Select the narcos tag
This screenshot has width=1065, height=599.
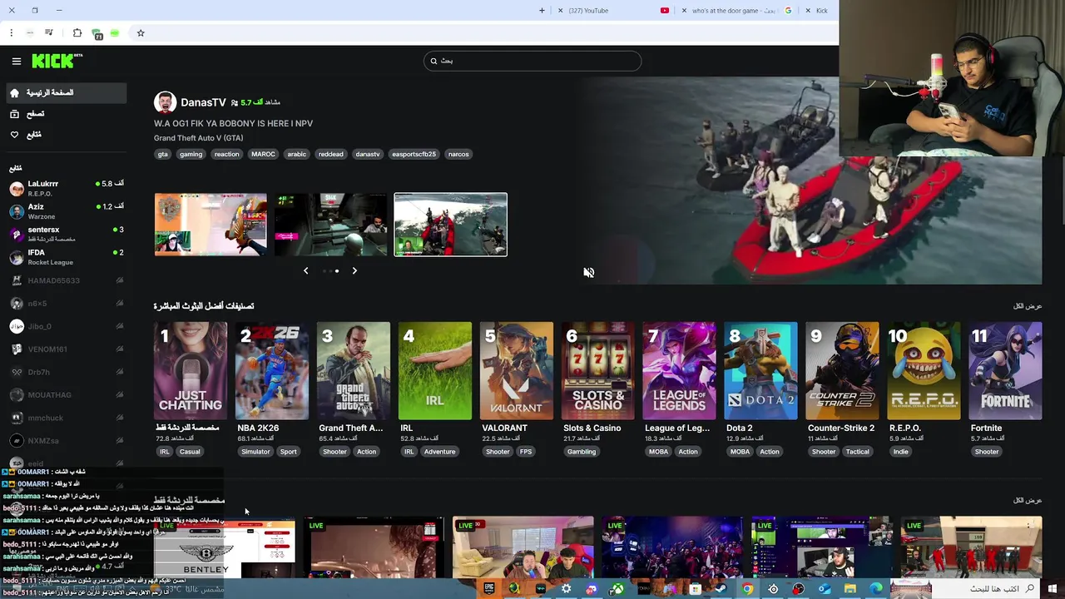coord(458,154)
